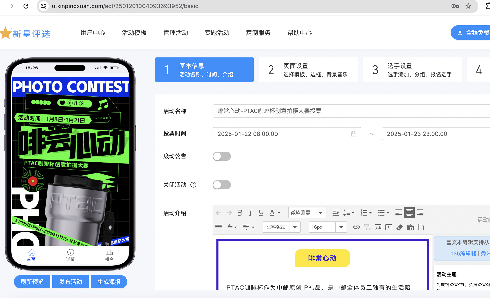Undo last edit in the rich text editor
The image size is (490, 298).
pyautogui.click(x=218, y=213)
